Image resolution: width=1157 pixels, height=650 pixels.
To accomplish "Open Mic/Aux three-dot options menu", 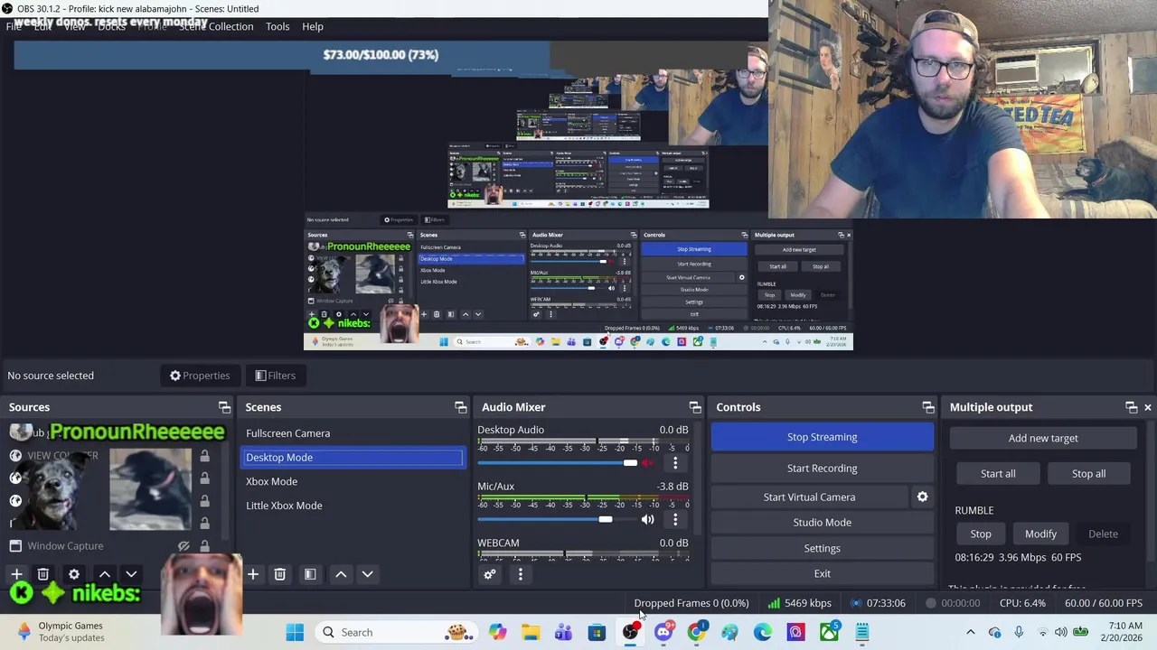I will pyautogui.click(x=675, y=520).
